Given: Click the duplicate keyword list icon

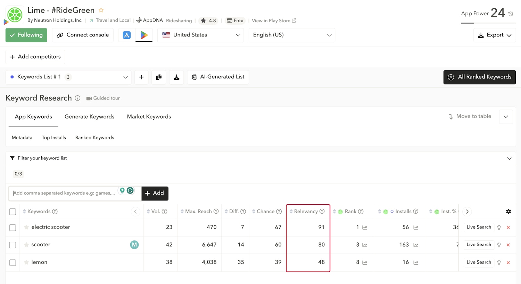Looking at the screenshot, I should click(x=159, y=77).
